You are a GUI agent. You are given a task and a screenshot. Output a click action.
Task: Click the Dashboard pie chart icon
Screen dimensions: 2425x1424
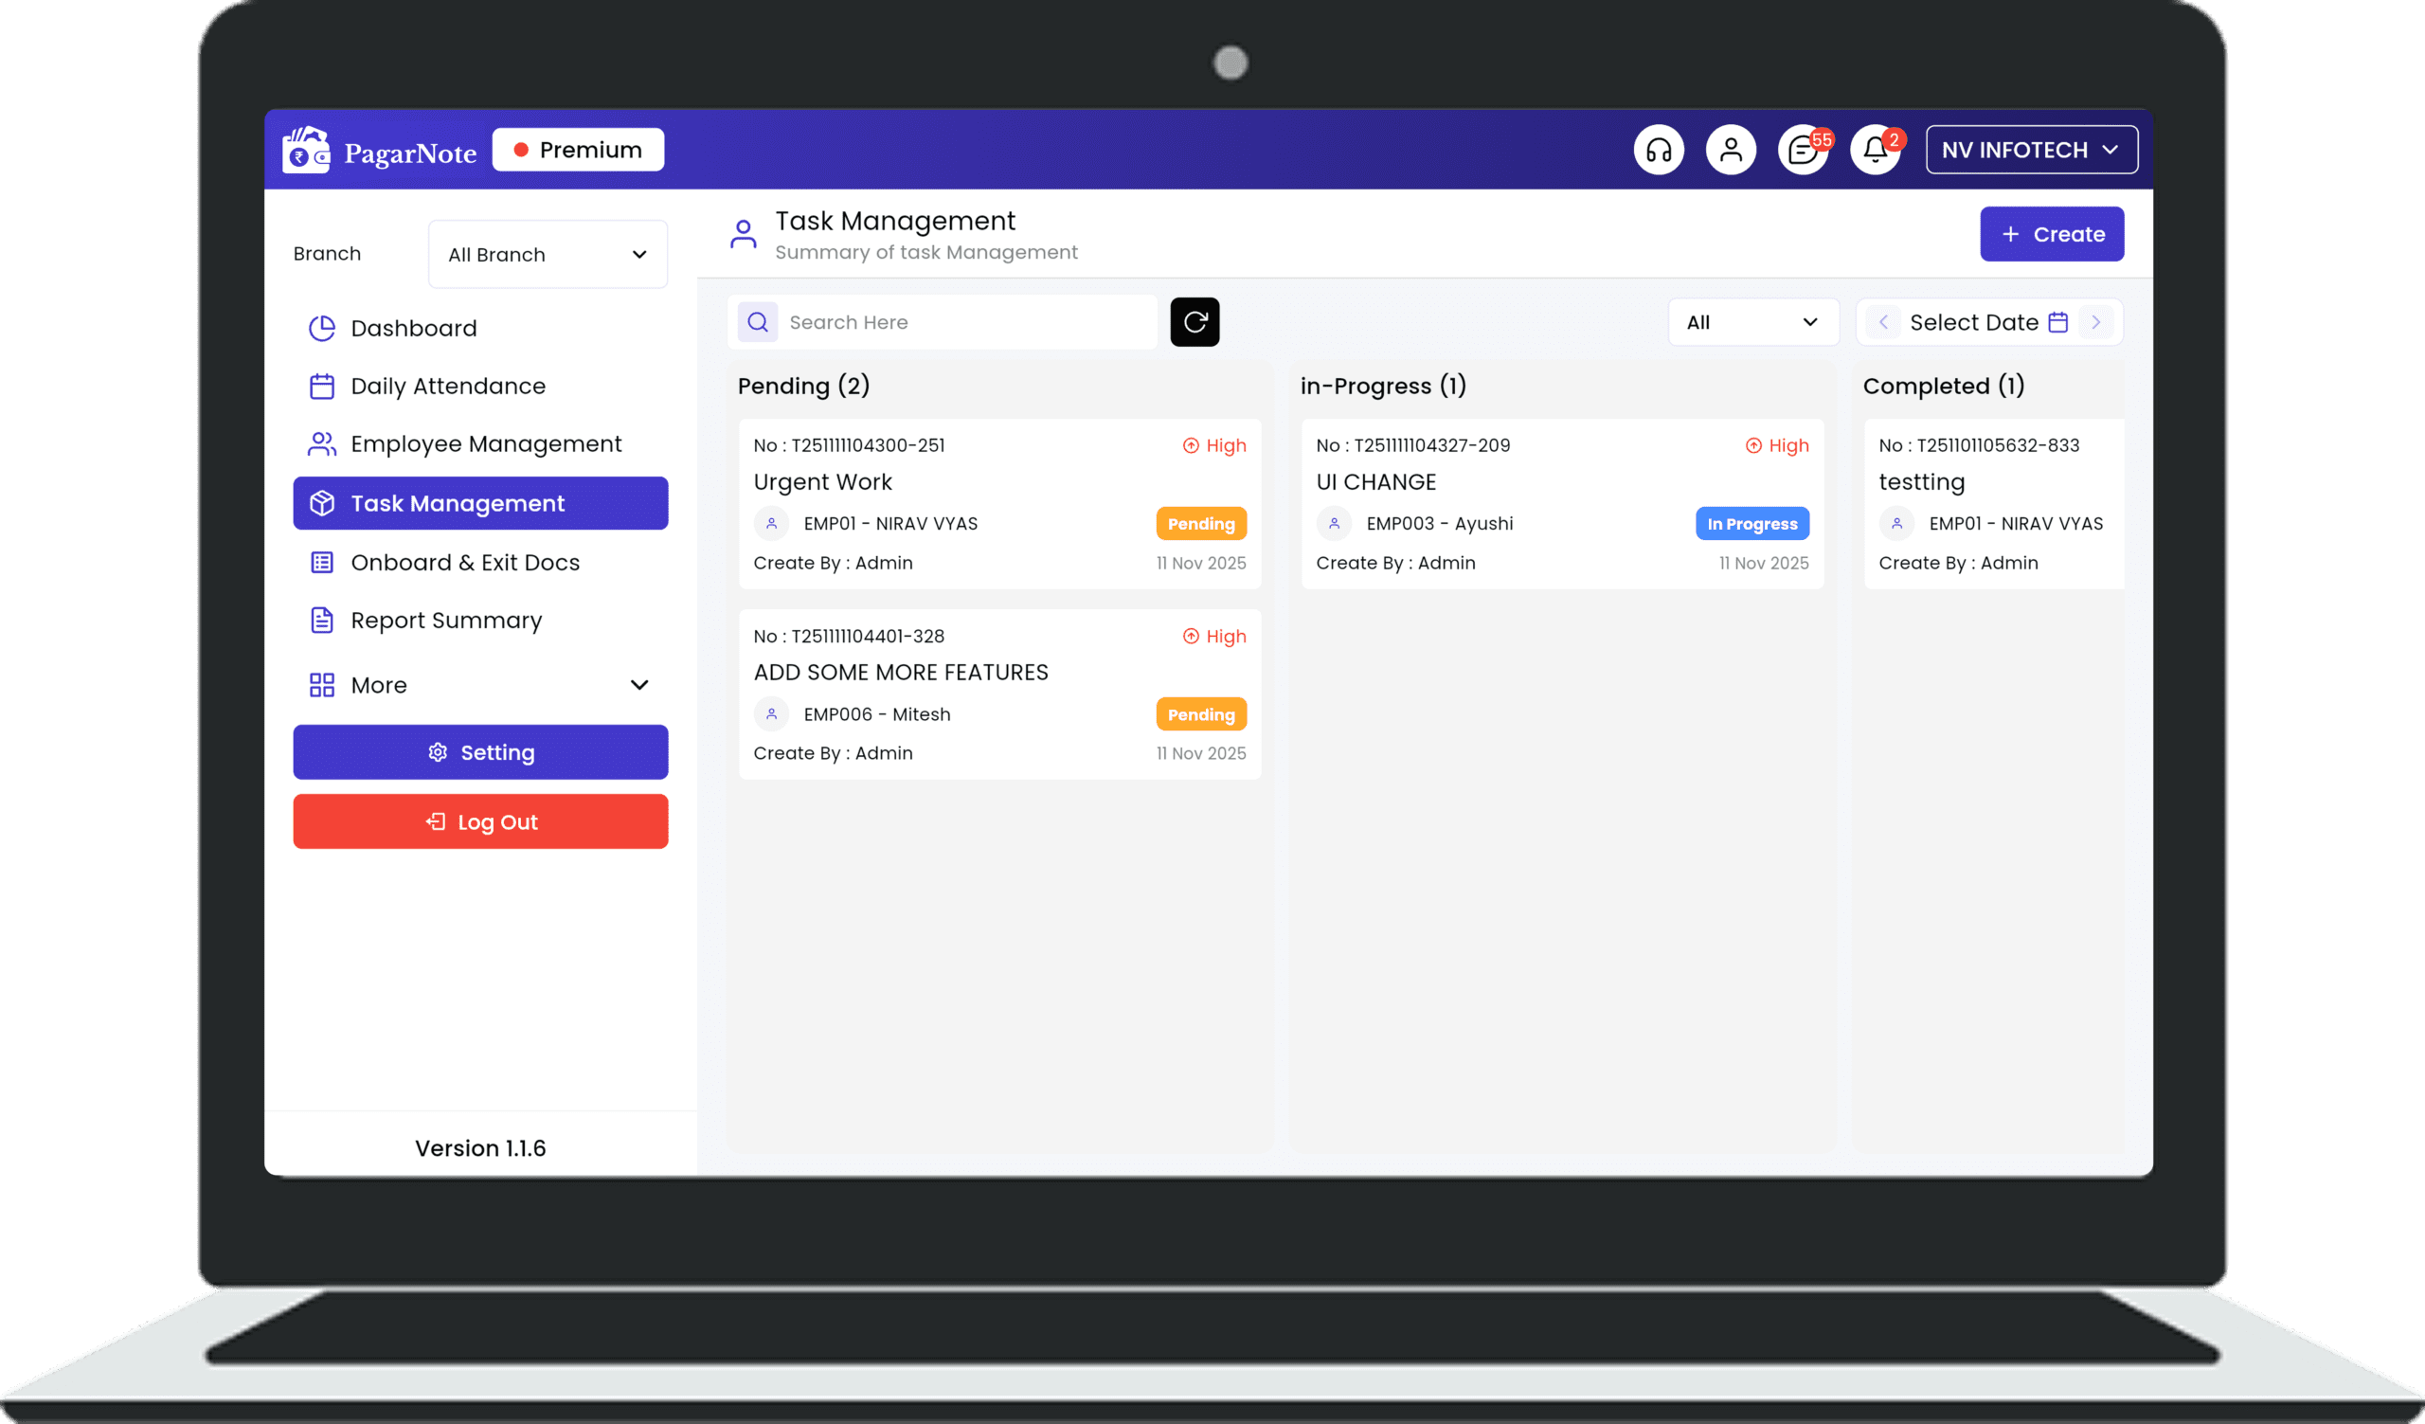[x=321, y=328]
